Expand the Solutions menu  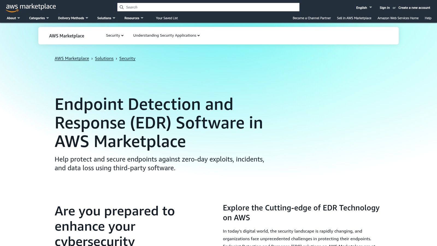point(106,18)
